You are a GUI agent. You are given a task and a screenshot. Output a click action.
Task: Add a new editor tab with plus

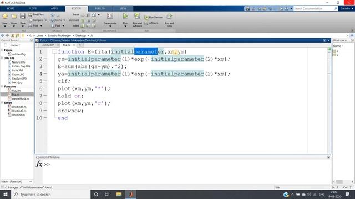point(80,45)
